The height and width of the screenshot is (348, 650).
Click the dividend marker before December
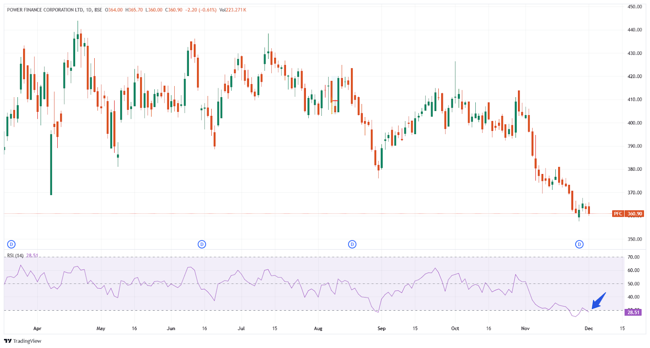(x=579, y=244)
